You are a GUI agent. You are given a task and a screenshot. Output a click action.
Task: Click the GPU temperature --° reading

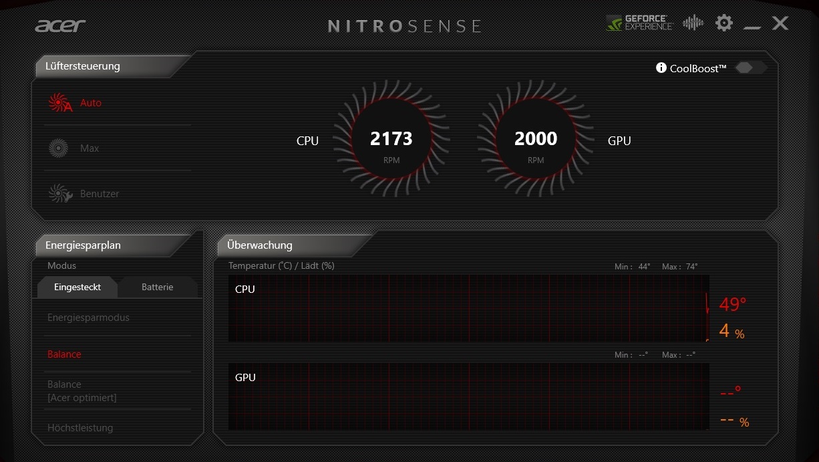pos(731,392)
